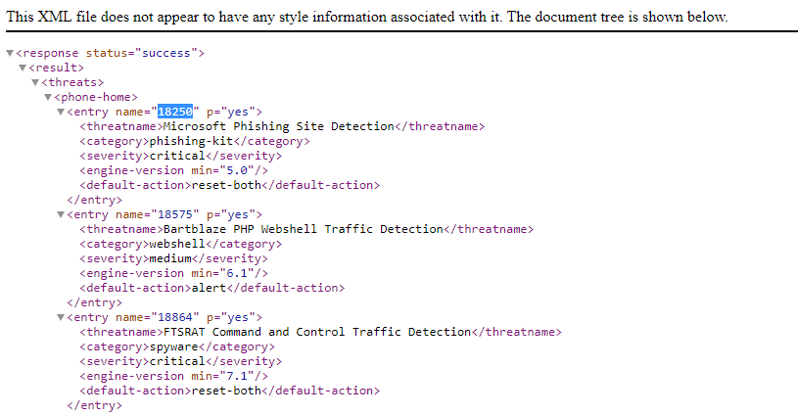798x415 pixels.
Task: Click webshell category value
Action: [176, 244]
